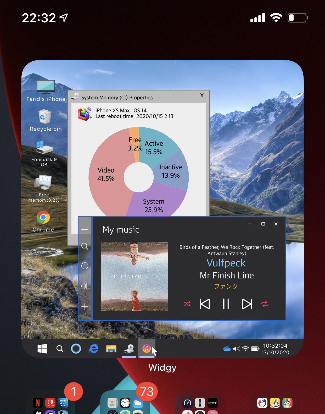The image size is (325, 414).
Task: Toggle repeat in the music player
Action: click(x=265, y=304)
